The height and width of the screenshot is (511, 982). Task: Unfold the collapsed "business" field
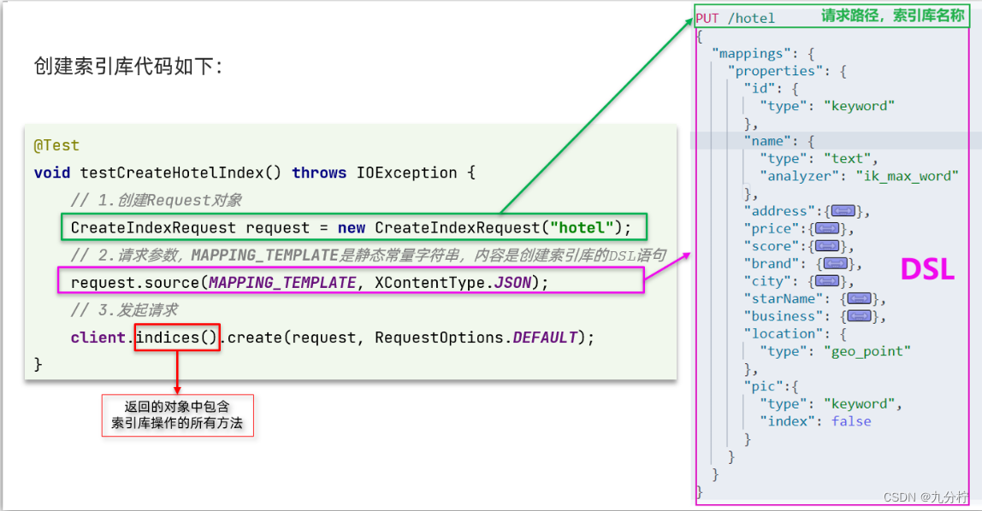(x=859, y=316)
